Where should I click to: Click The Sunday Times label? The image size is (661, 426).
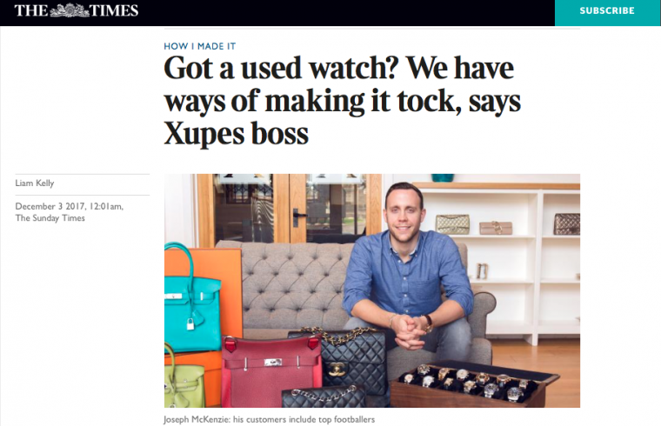point(50,218)
